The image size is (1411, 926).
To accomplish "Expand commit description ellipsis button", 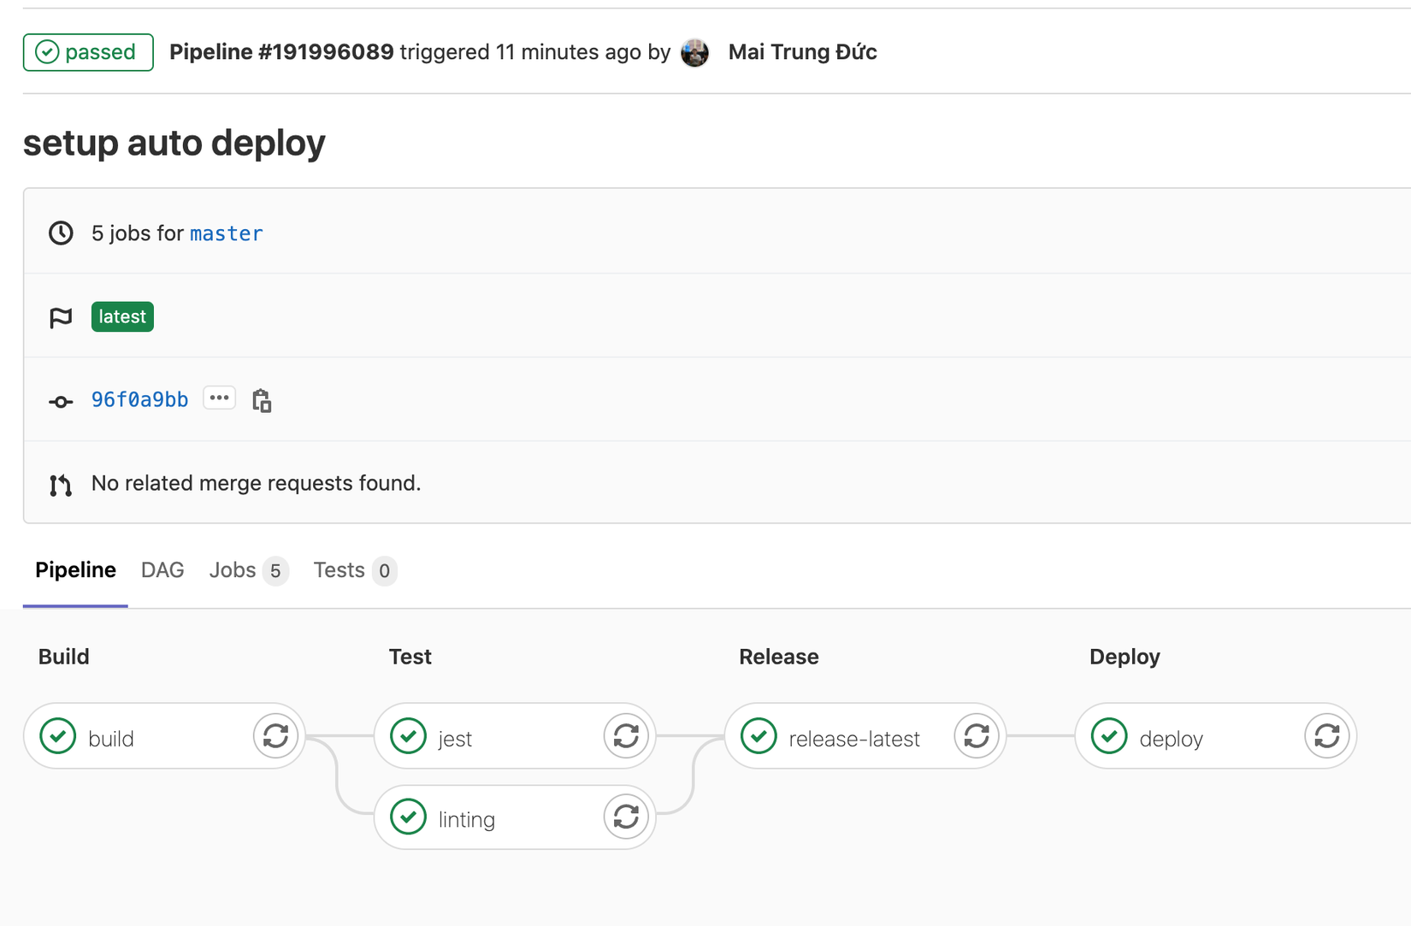I will 219,398.
